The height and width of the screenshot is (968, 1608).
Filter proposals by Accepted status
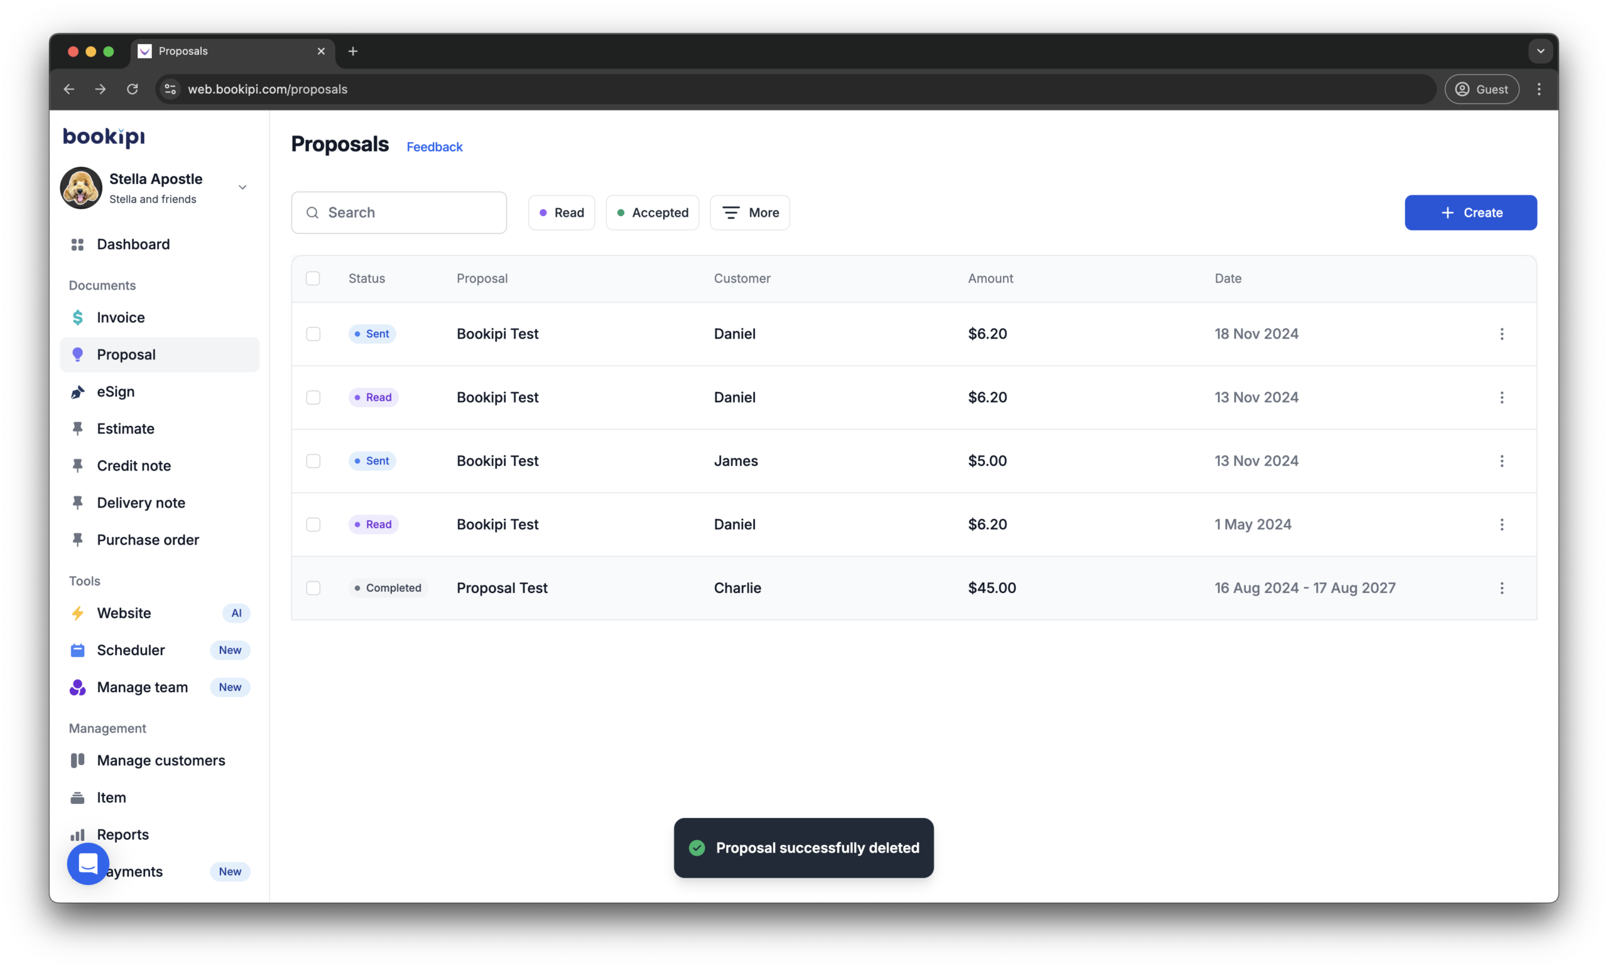tap(652, 212)
